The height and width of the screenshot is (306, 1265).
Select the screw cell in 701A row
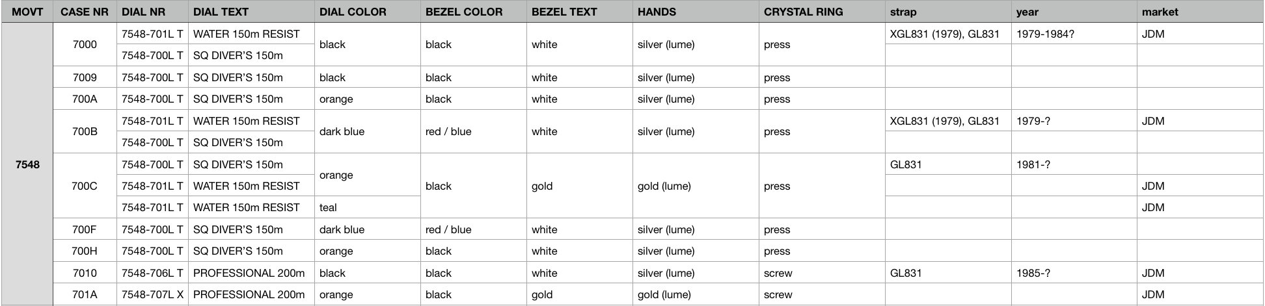click(x=822, y=294)
